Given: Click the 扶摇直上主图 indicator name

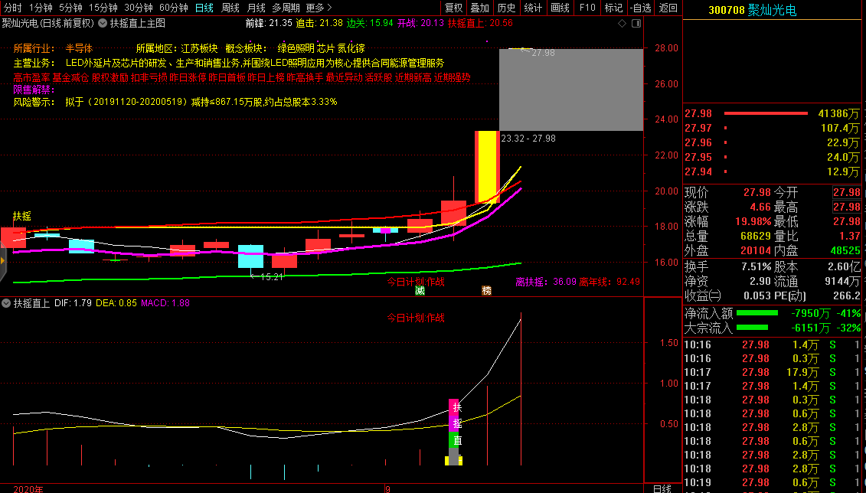Looking at the screenshot, I should (138, 23).
